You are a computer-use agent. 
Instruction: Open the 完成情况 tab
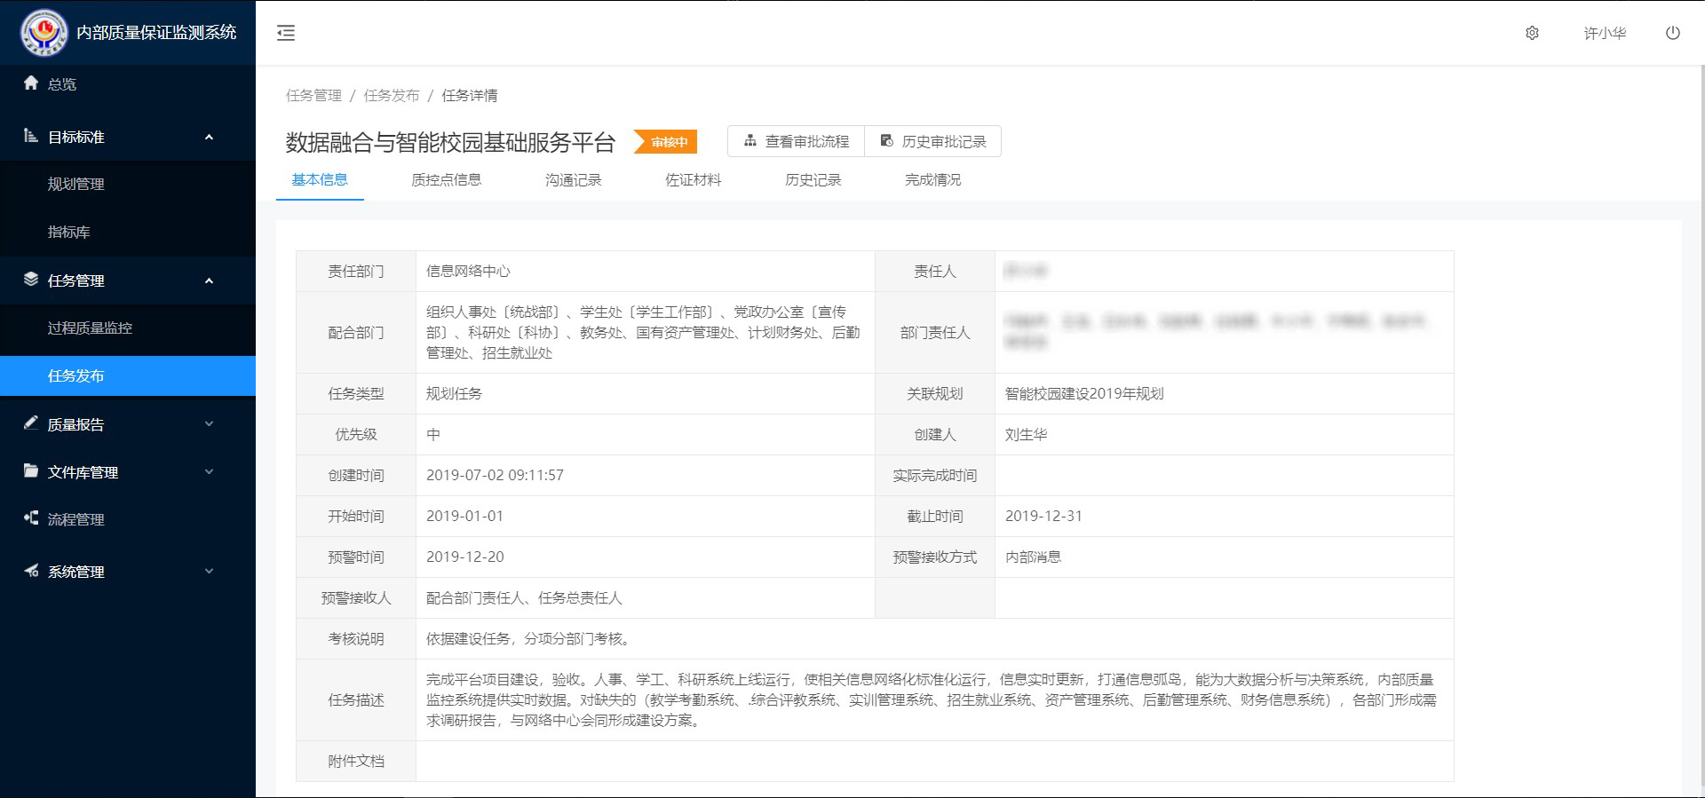click(x=932, y=180)
